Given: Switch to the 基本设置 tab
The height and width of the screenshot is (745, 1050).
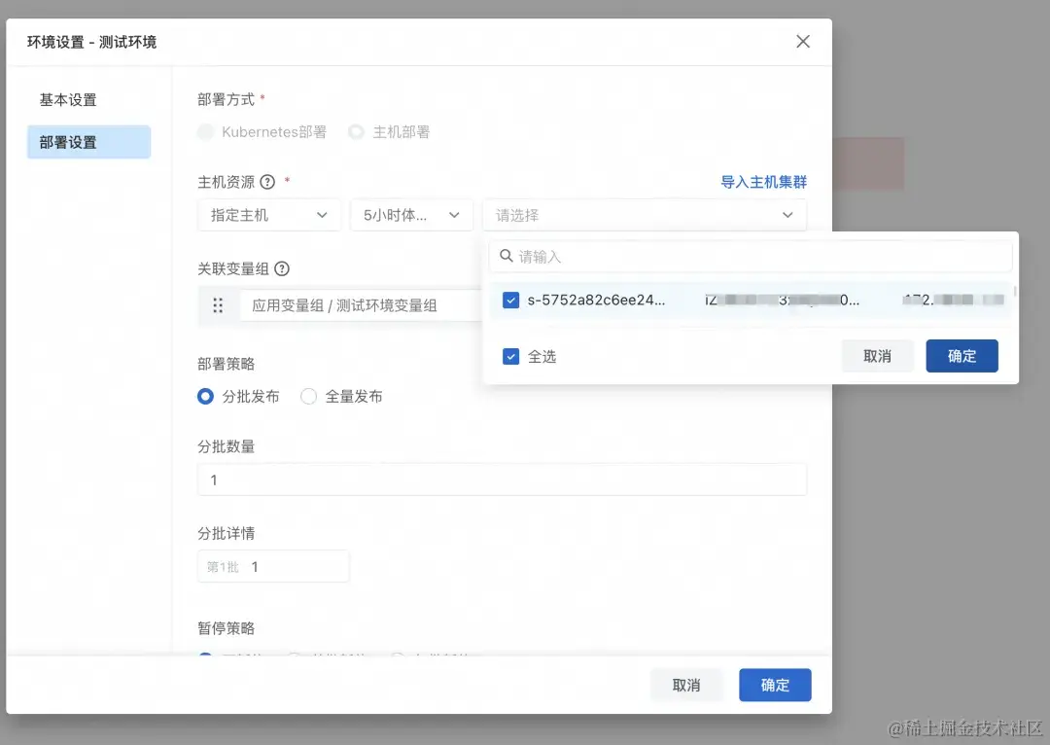Looking at the screenshot, I should point(69,99).
